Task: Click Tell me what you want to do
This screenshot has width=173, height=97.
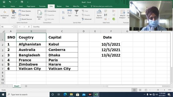Action: click(102, 6)
